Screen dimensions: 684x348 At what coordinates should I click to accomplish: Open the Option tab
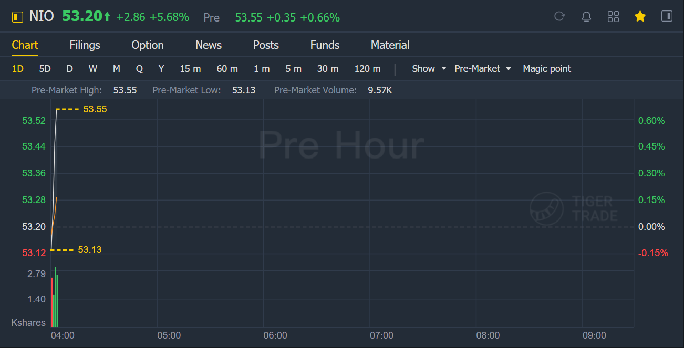click(x=148, y=45)
